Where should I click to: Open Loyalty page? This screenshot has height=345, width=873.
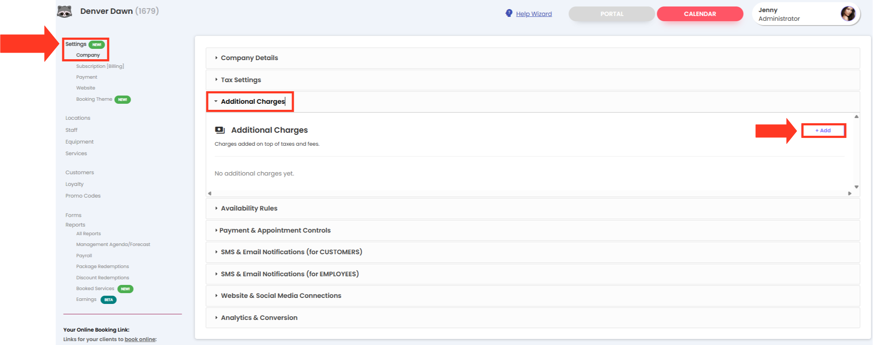pos(74,184)
